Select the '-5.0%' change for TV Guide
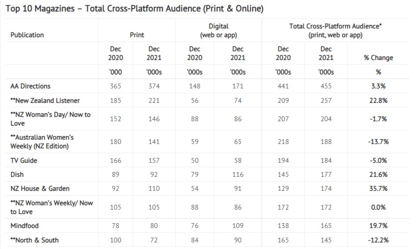Screen dimensions: 416x249 (378, 161)
